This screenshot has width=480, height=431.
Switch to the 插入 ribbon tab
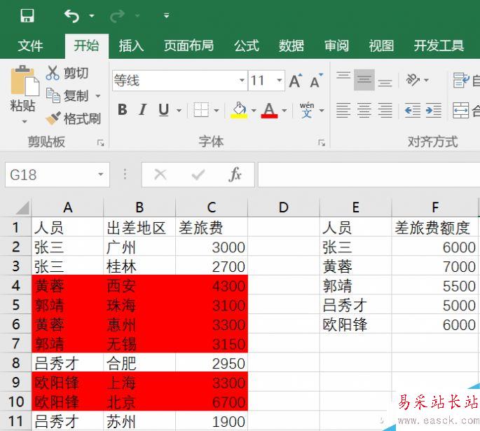(131, 46)
